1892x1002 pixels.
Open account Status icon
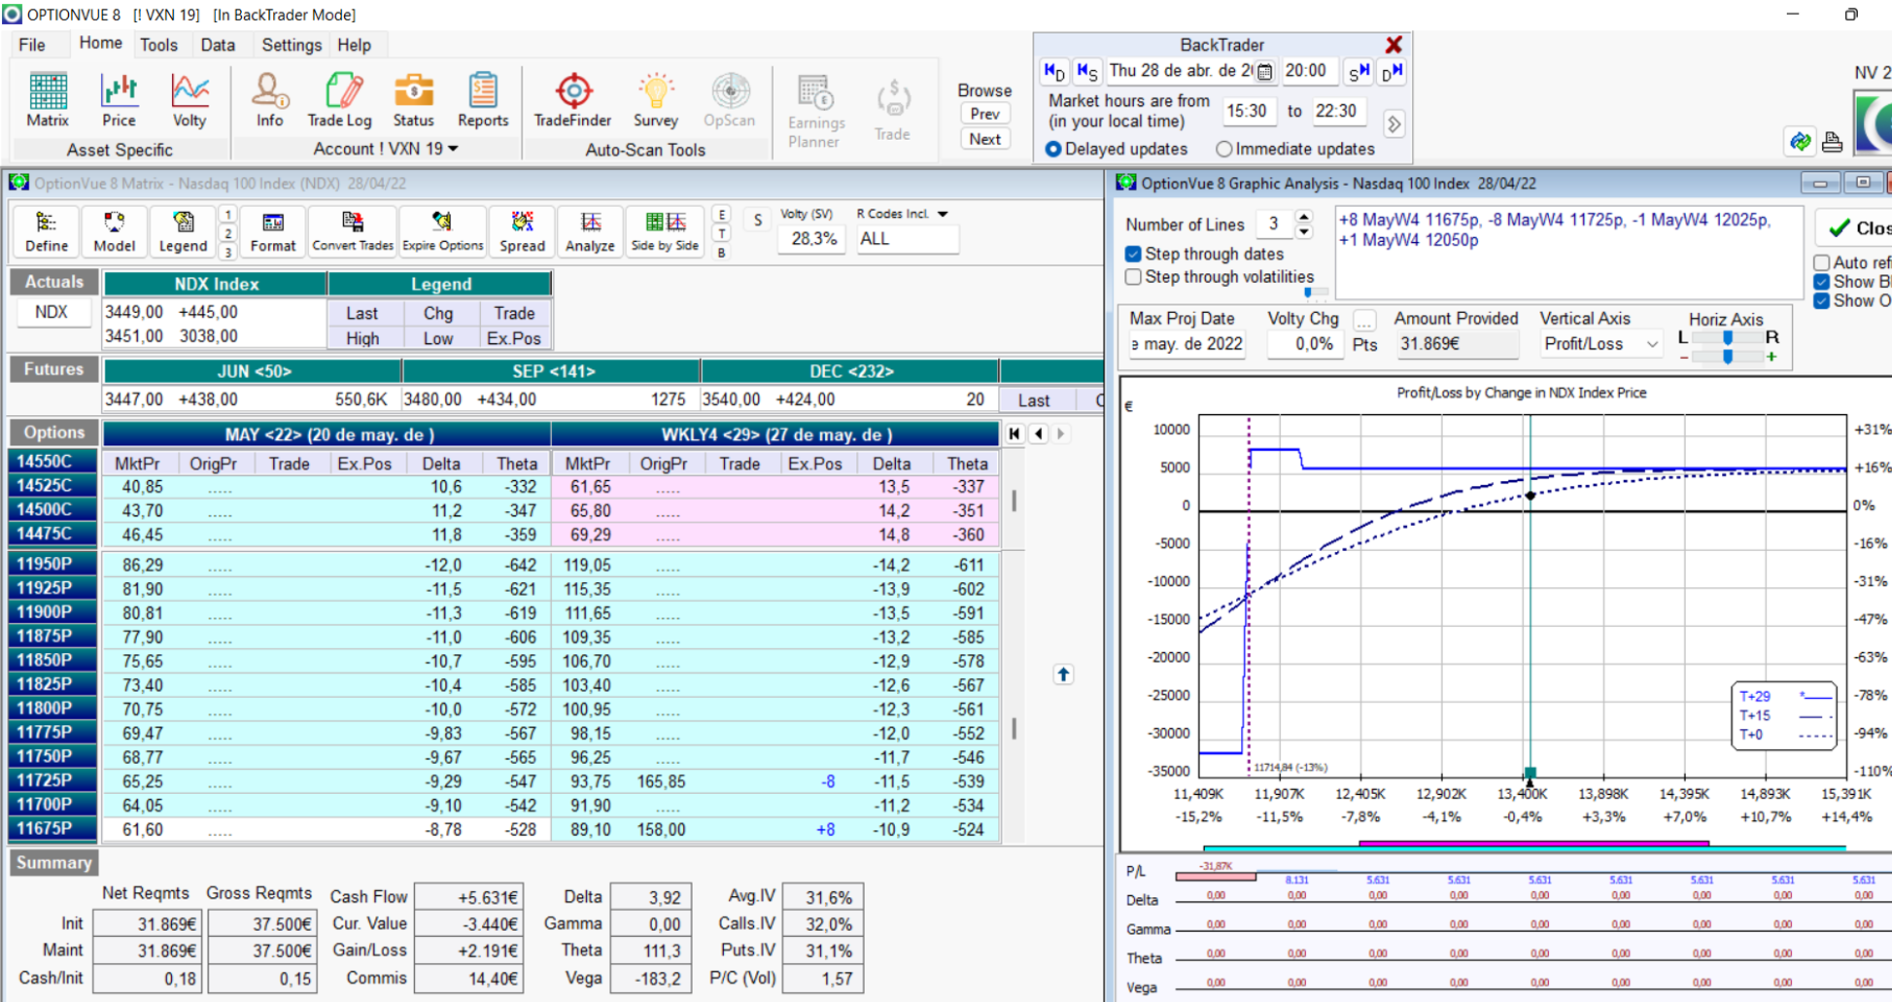coord(413,100)
